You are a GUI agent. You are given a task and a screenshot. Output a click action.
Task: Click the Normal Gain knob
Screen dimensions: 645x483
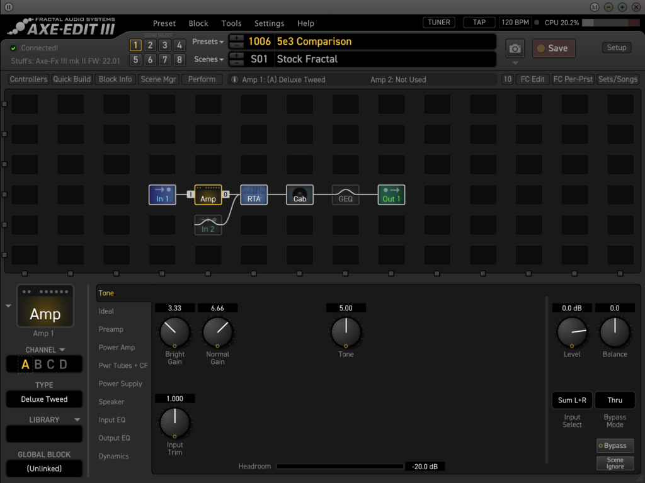tap(217, 332)
